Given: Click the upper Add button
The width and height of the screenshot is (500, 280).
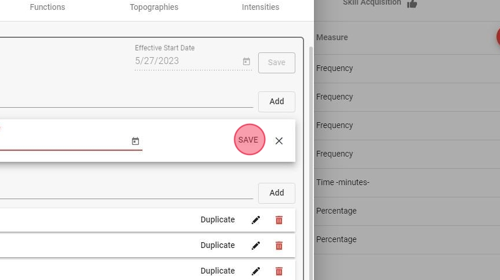Looking at the screenshot, I should pos(277,101).
